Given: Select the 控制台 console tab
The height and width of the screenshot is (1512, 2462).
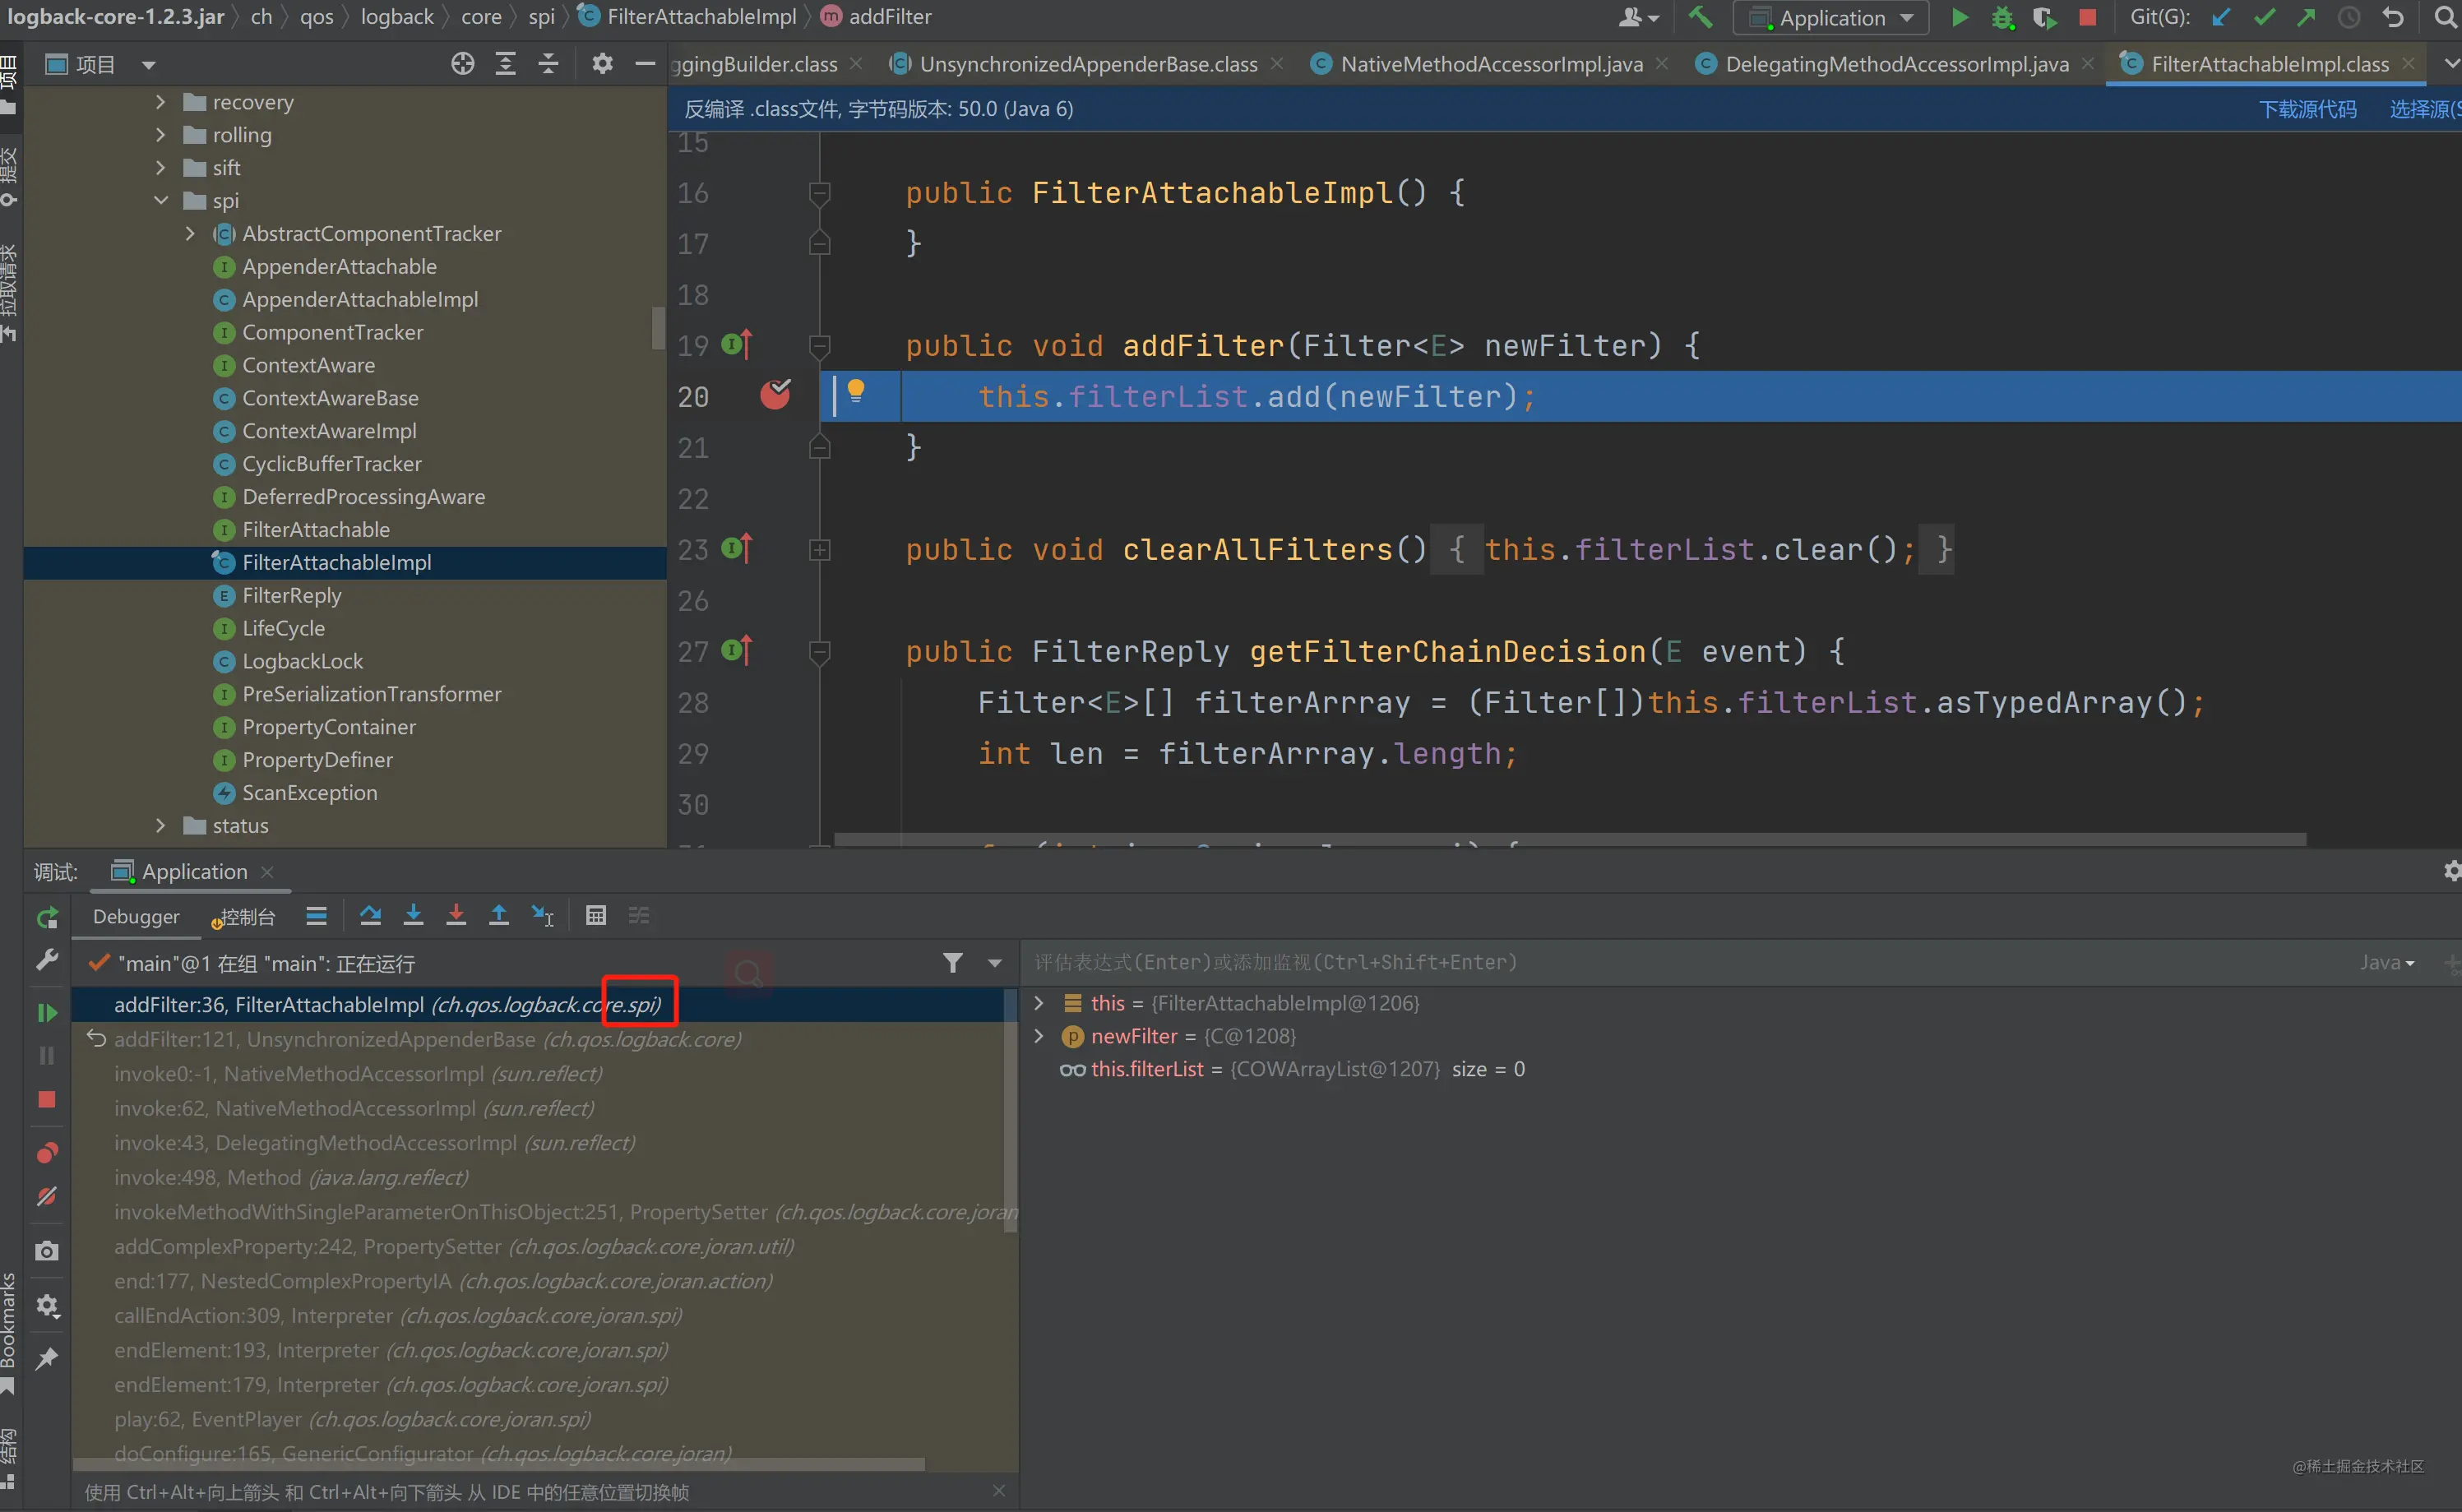Looking at the screenshot, I should [244, 917].
